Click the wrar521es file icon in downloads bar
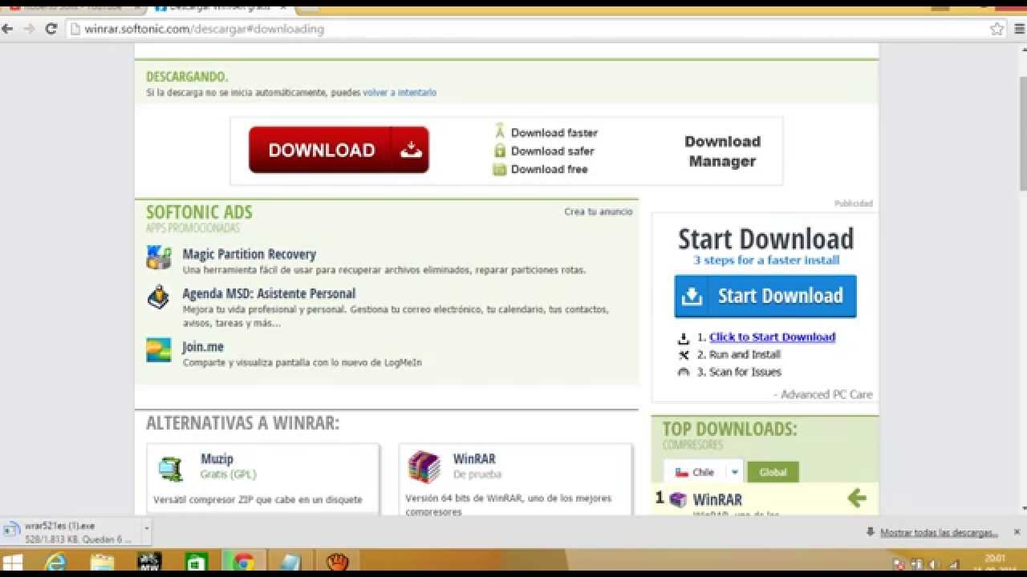The width and height of the screenshot is (1027, 577). pyautogui.click(x=12, y=530)
